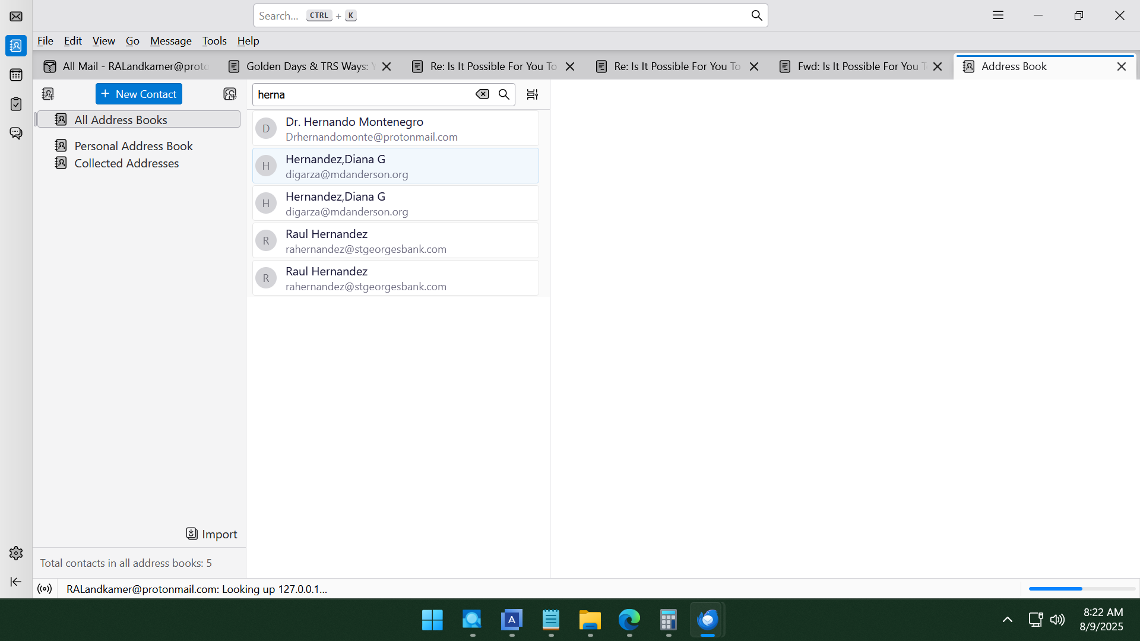This screenshot has height=641, width=1140.
Task: Collapse the spaces toolbar
Action: (x=16, y=582)
